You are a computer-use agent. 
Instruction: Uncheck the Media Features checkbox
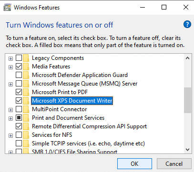tap(19, 67)
